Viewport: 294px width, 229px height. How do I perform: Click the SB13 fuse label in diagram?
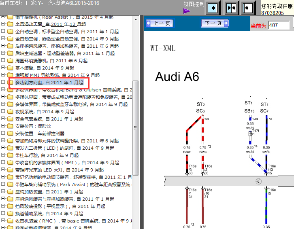point(249,111)
